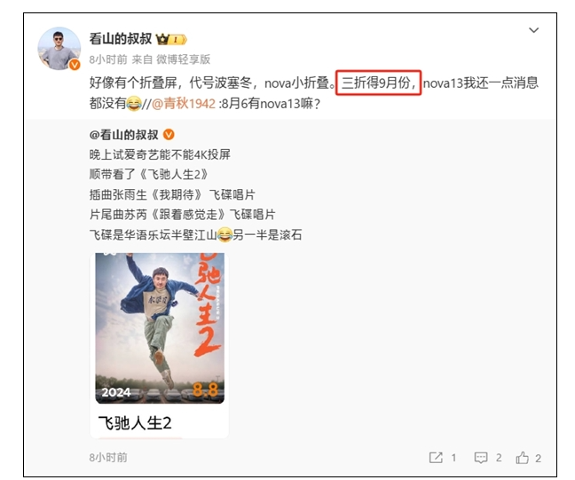Click the 飞驰人生2 card title
575x480 pixels.
click(x=135, y=423)
